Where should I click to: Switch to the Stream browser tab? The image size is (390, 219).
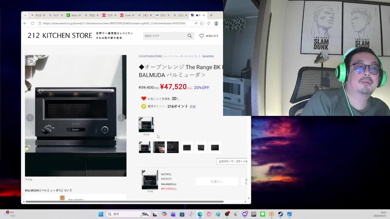click(74, 15)
